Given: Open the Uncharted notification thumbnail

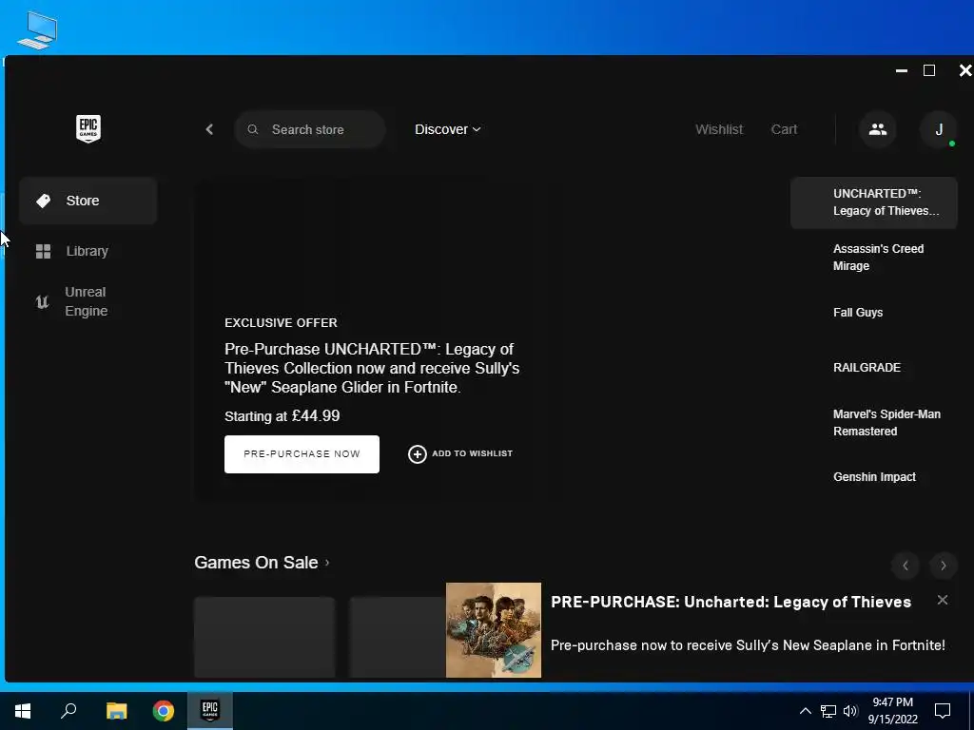Looking at the screenshot, I should (x=494, y=629).
